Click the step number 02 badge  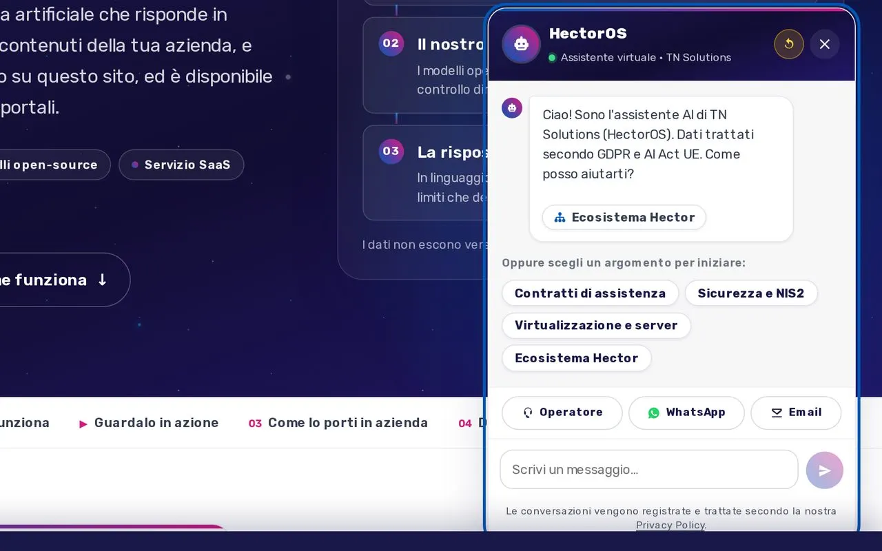391,43
